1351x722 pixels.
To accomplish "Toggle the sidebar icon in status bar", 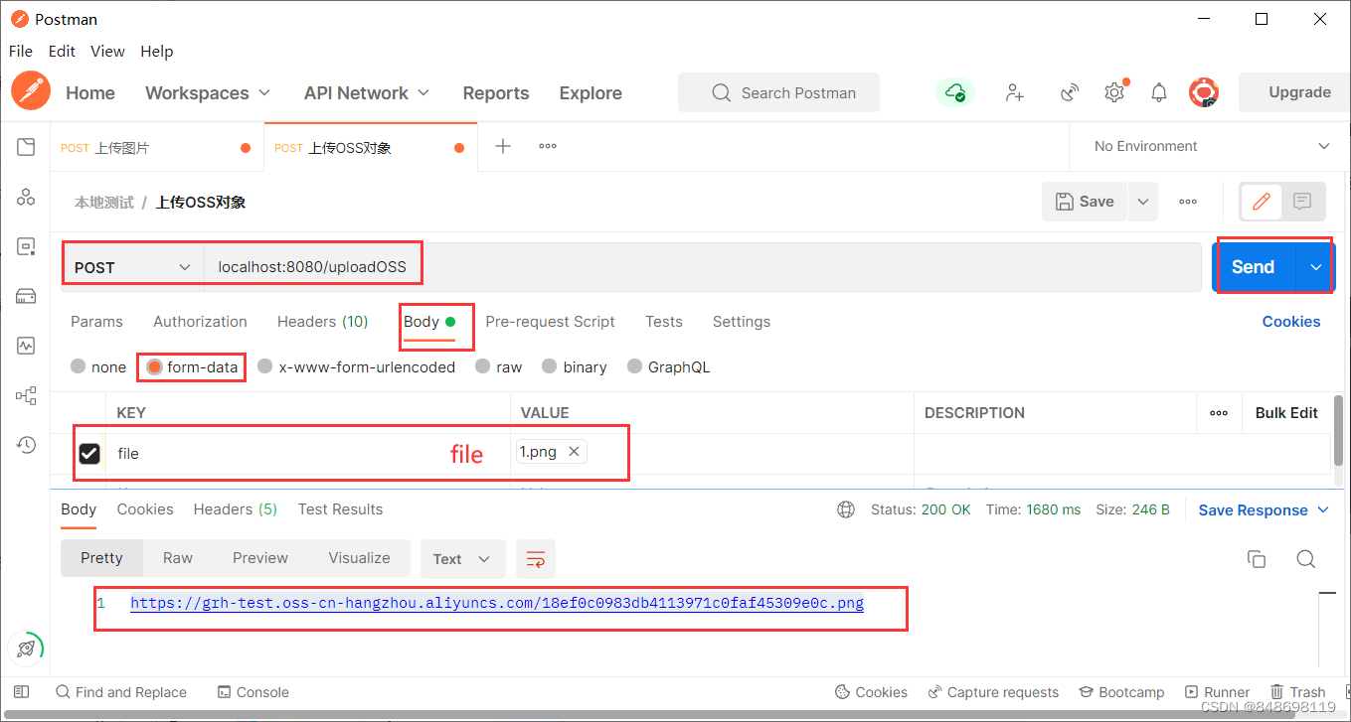I will coord(22,691).
